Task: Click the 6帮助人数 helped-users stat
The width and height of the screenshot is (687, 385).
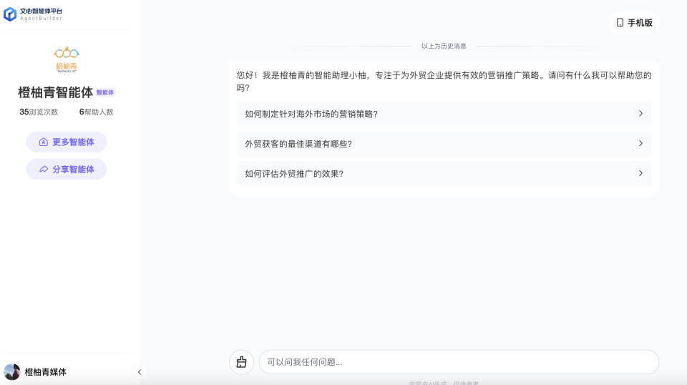Action: [96, 112]
